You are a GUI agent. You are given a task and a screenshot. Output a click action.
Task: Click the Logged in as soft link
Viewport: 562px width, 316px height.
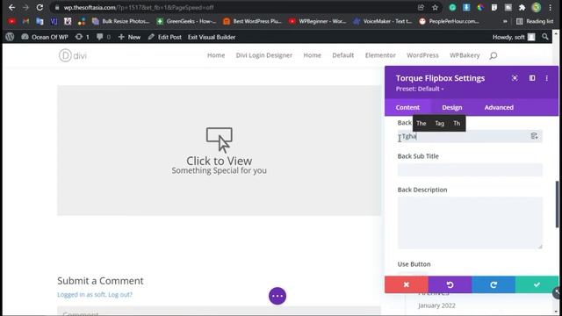point(82,295)
